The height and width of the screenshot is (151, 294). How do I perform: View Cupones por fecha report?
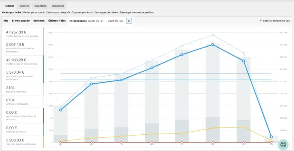coord(82,12)
